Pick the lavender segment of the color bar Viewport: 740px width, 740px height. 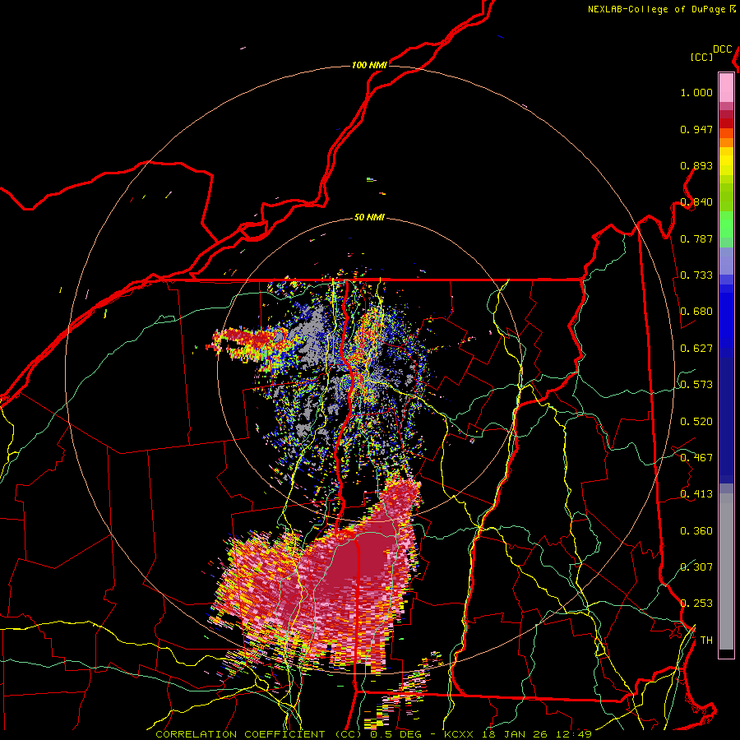pos(726,261)
